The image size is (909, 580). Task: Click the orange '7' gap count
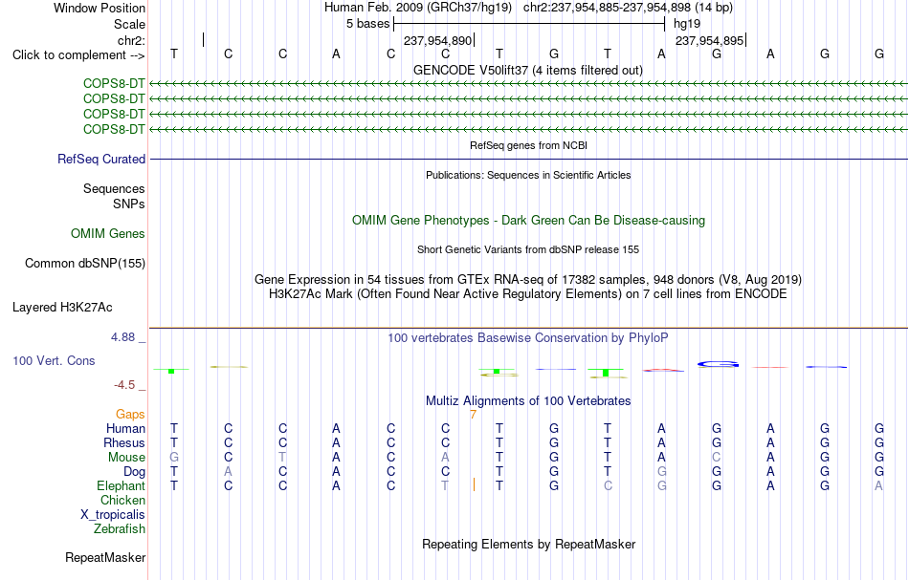[x=473, y=415]
